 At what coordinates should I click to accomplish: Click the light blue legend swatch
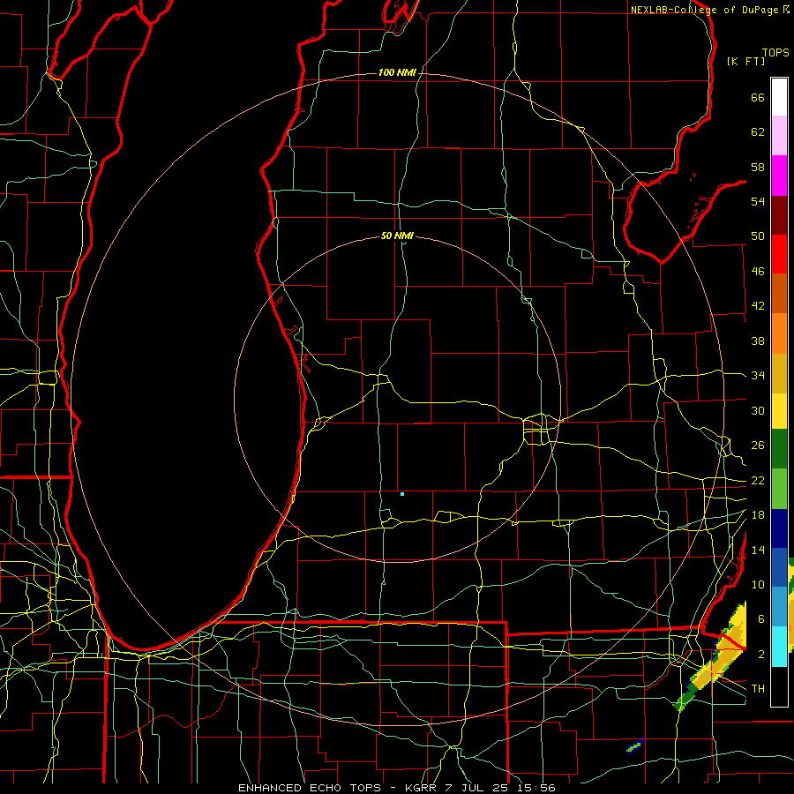[779, 606]
